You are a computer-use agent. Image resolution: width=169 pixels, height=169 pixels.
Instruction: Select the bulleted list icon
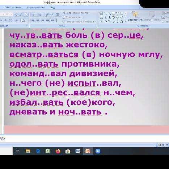(x=33, y=14)
